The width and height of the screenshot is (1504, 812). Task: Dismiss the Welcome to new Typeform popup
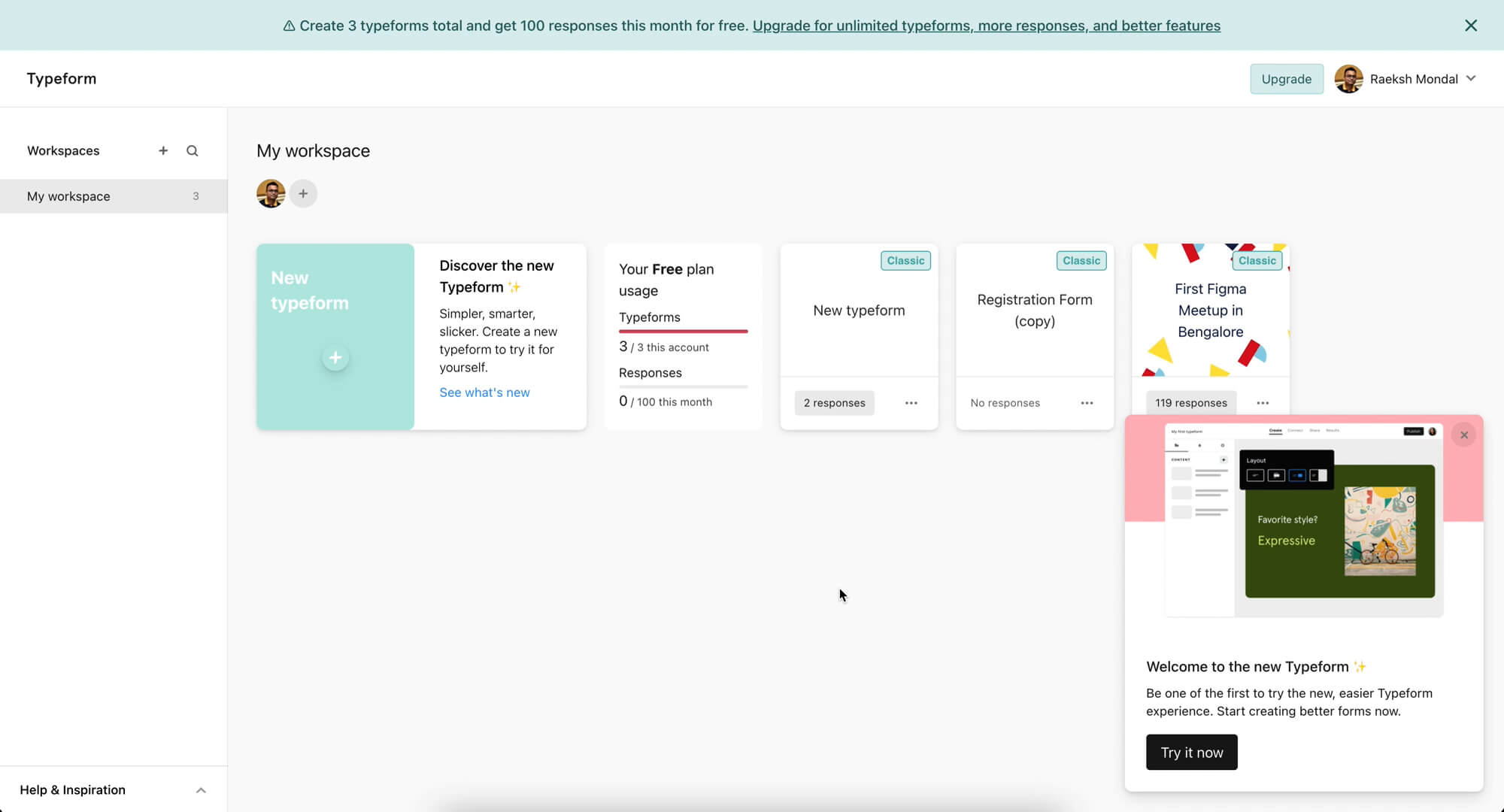1463,435
